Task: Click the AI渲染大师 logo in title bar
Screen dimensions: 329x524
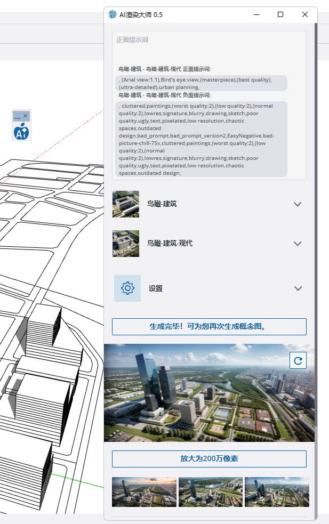Action: [x=113, y=15]
